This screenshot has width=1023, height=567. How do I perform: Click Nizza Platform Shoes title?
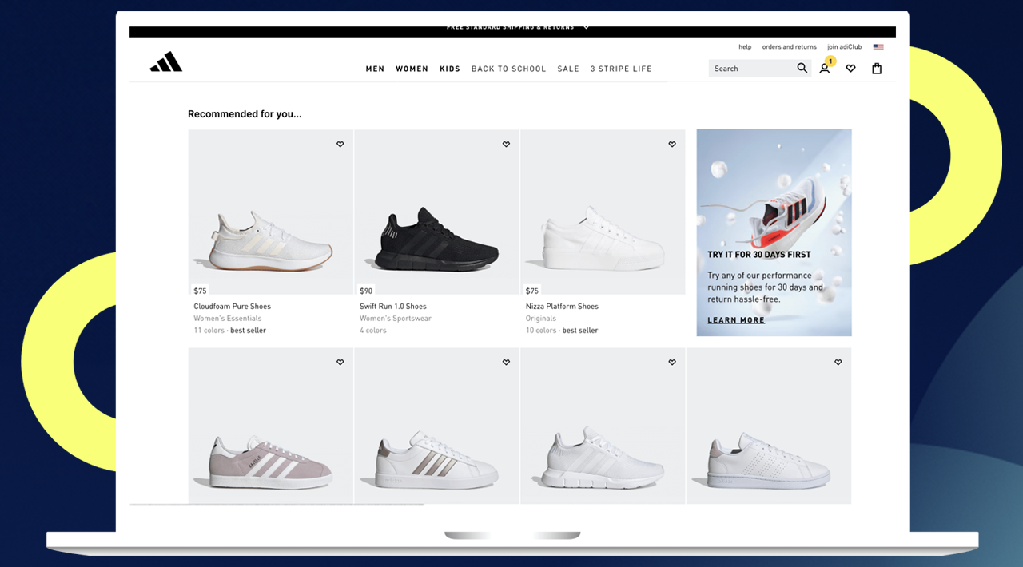coord(562,307)
